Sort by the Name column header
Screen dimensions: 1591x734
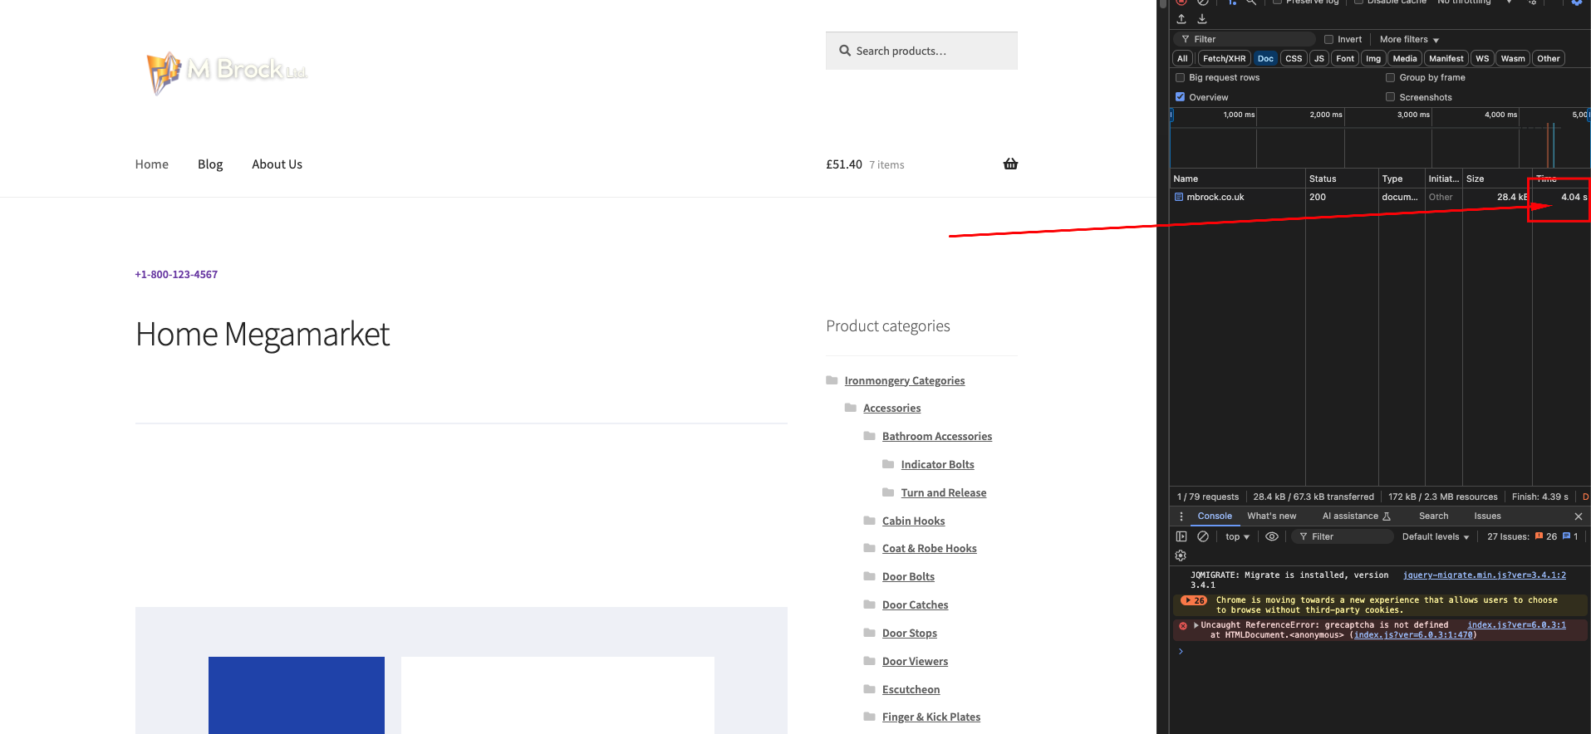pos(1237,179)
